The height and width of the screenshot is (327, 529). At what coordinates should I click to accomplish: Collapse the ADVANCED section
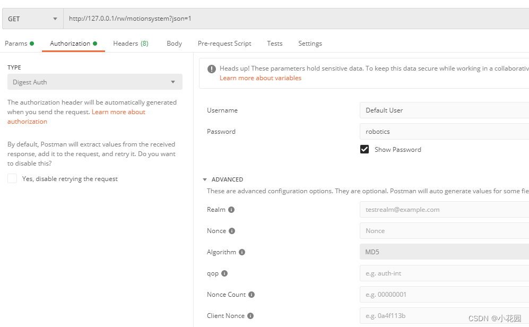click(x=205, y=179)
